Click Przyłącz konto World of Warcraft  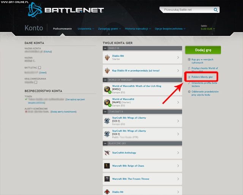coord(205,69)
